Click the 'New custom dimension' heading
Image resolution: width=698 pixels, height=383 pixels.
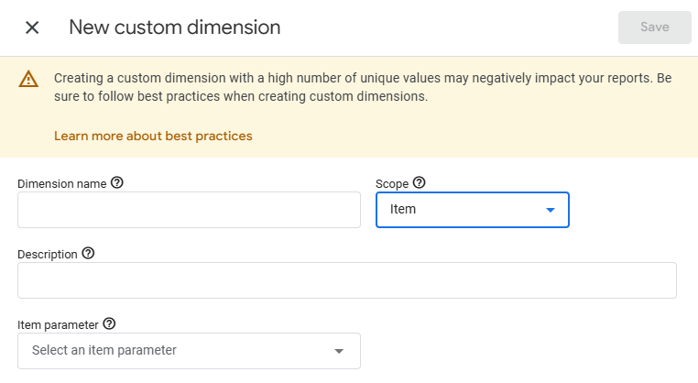click(x=175, y=27)
